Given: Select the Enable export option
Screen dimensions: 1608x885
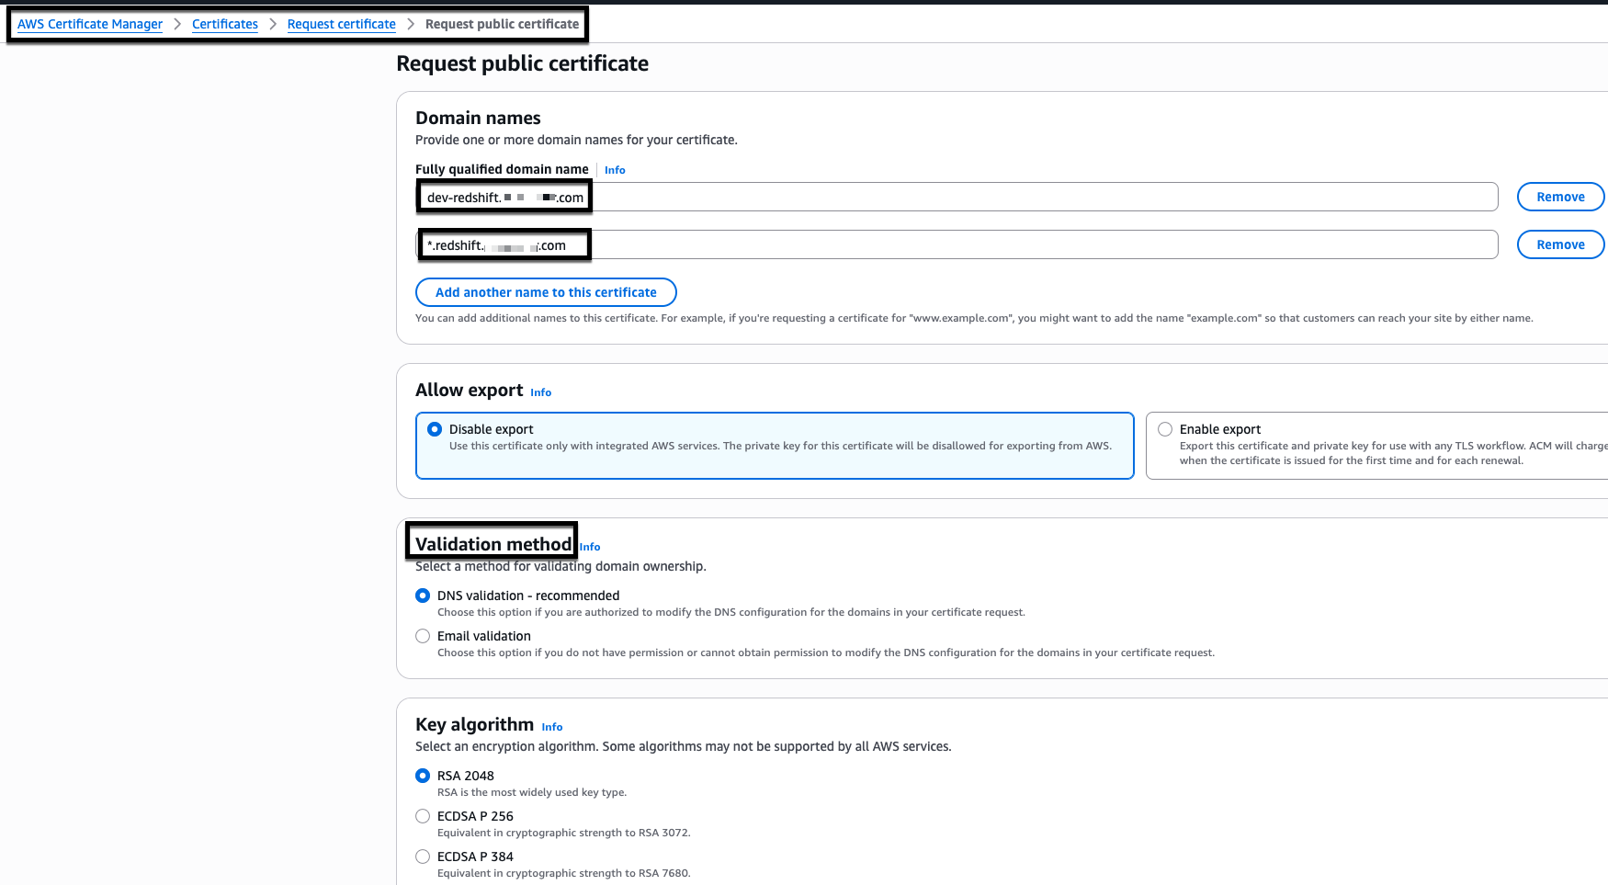Looking at the screenshot, I should (x=1165, y=428).
